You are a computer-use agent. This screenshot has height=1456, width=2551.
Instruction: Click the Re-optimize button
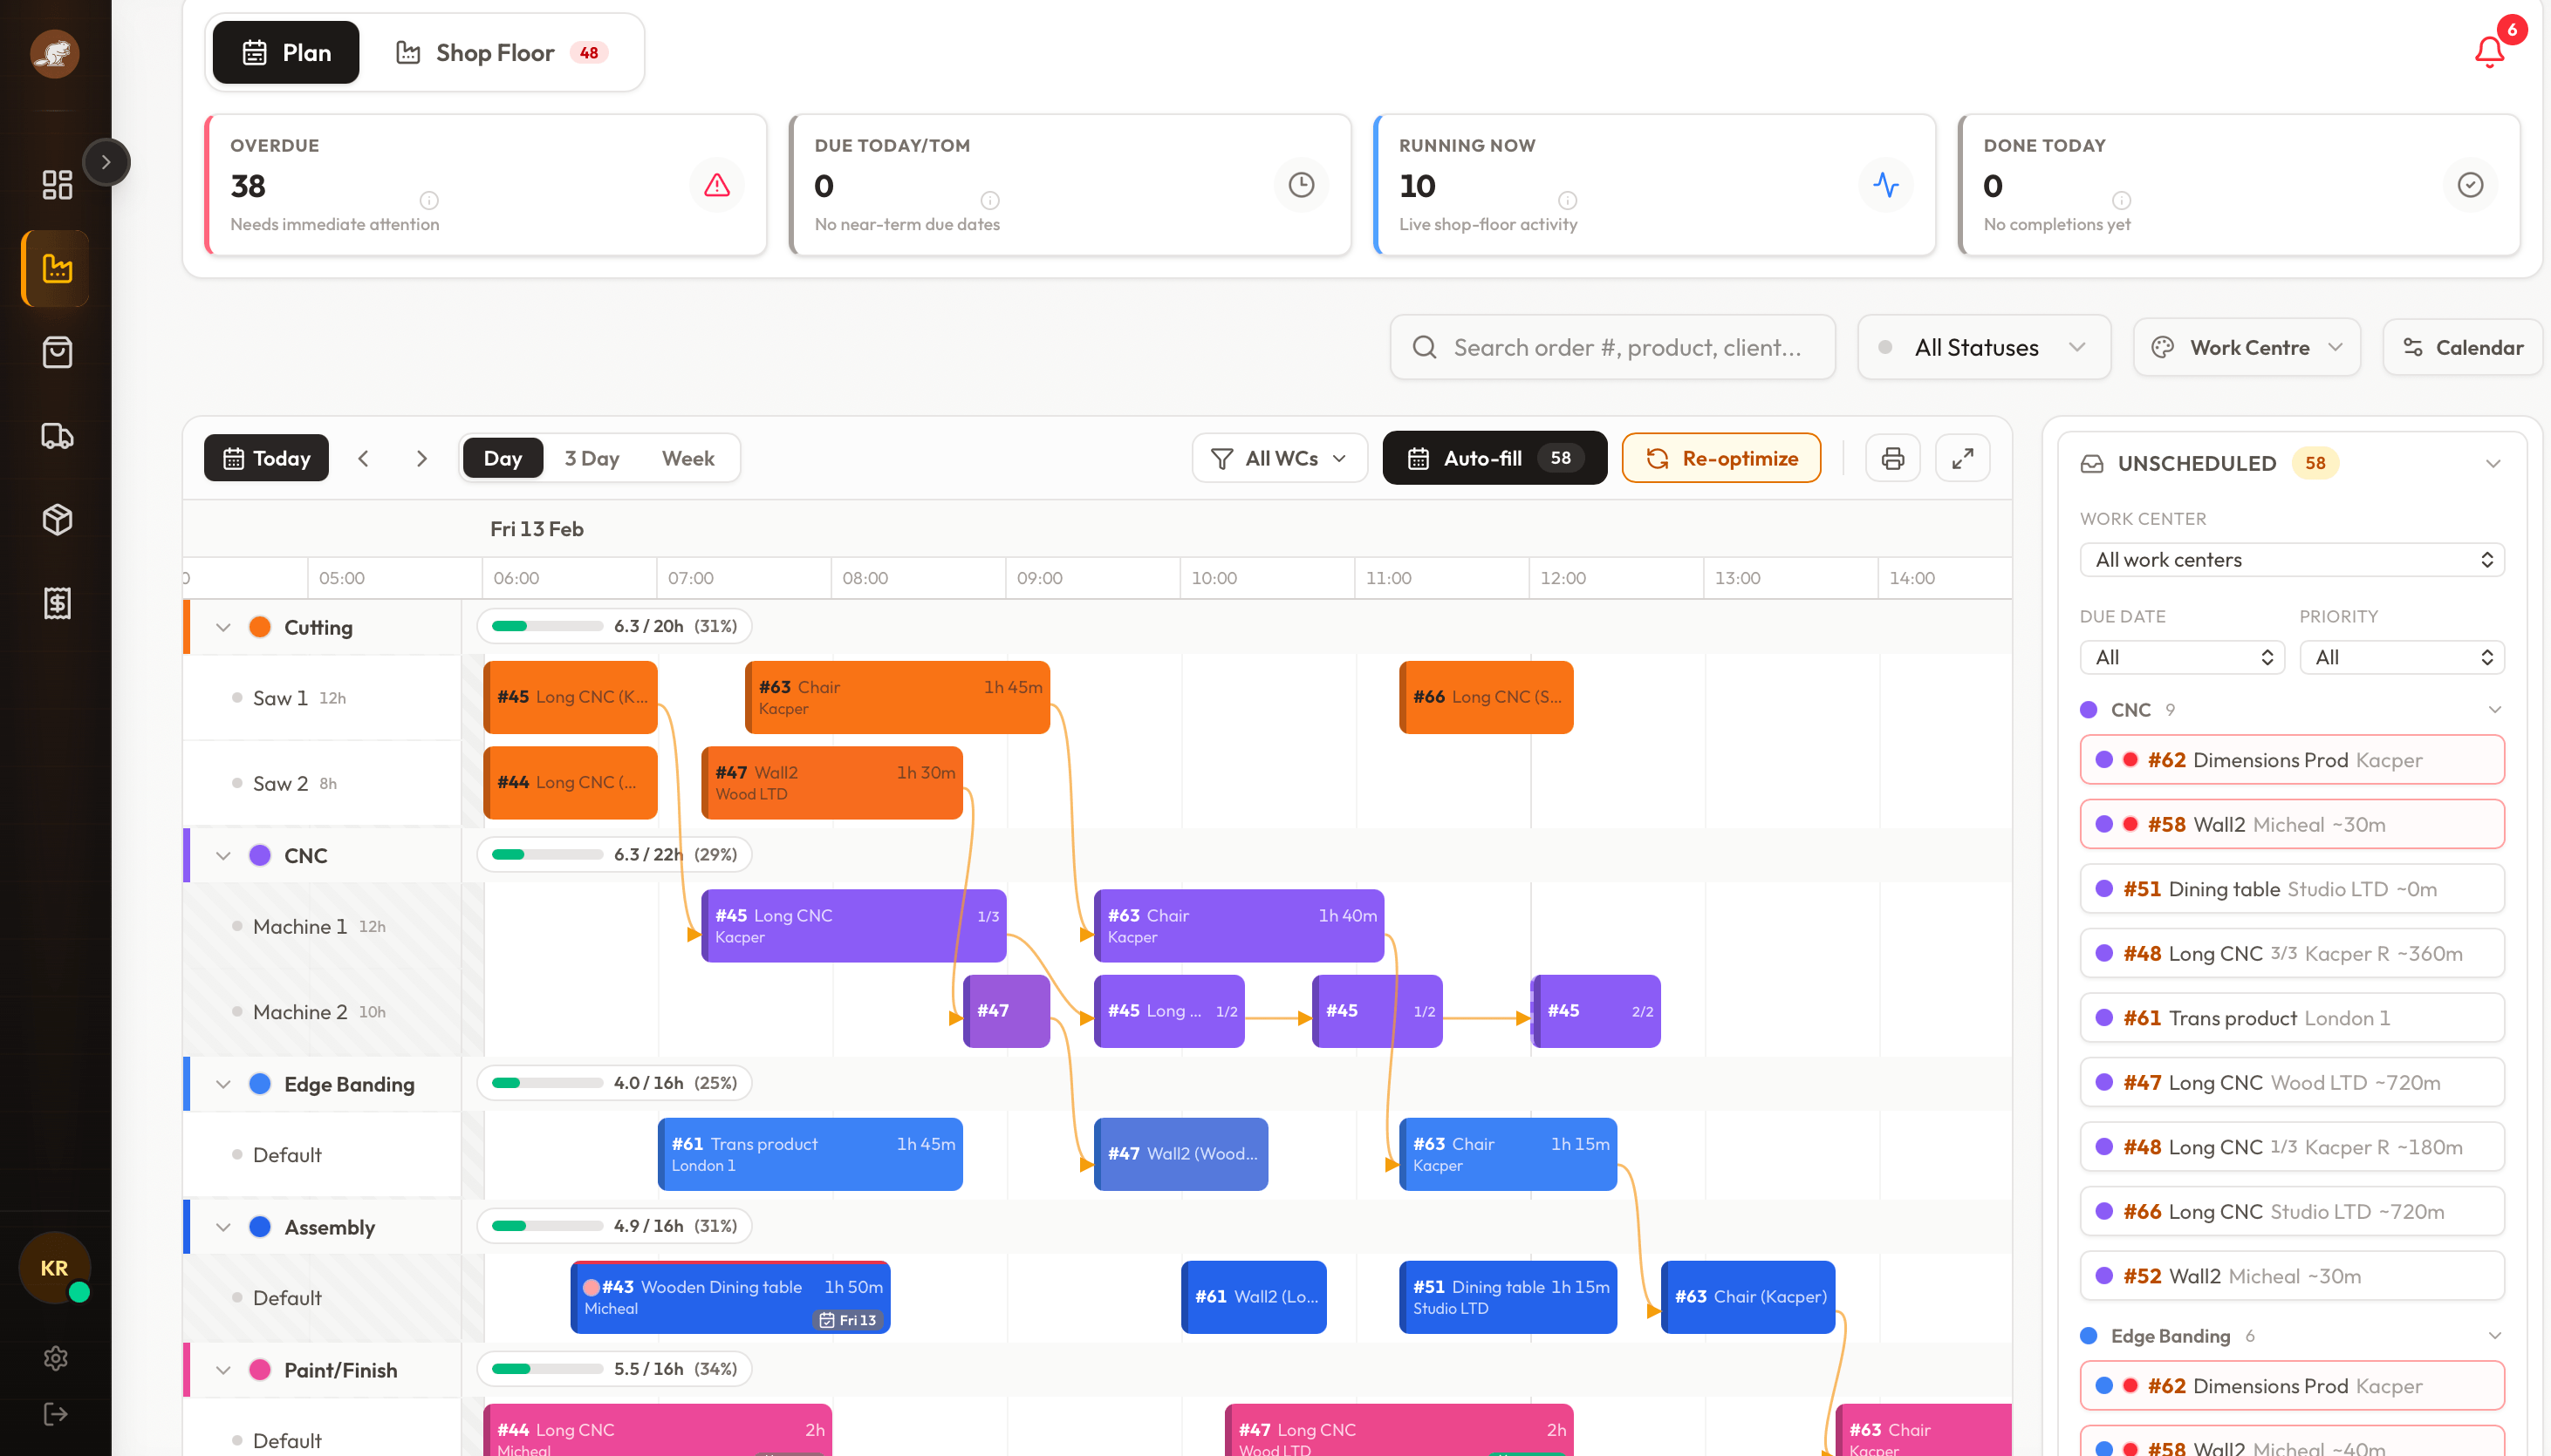pyautogui.click(x=1720, y=457)
